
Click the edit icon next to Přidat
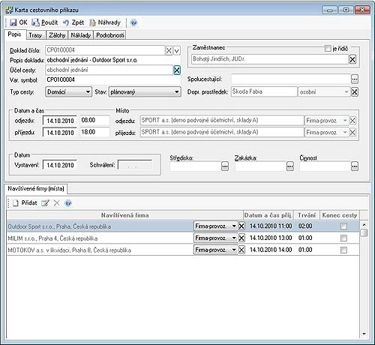[45, 203]
